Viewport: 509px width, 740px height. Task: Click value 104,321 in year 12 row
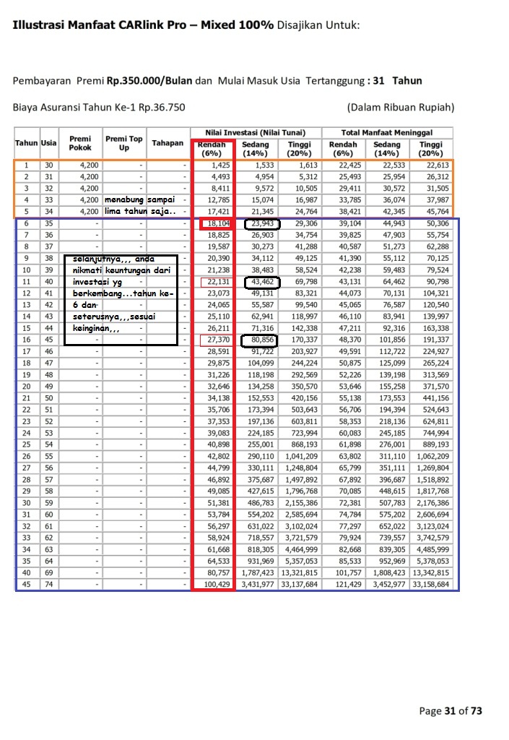(x=436, y=293)
